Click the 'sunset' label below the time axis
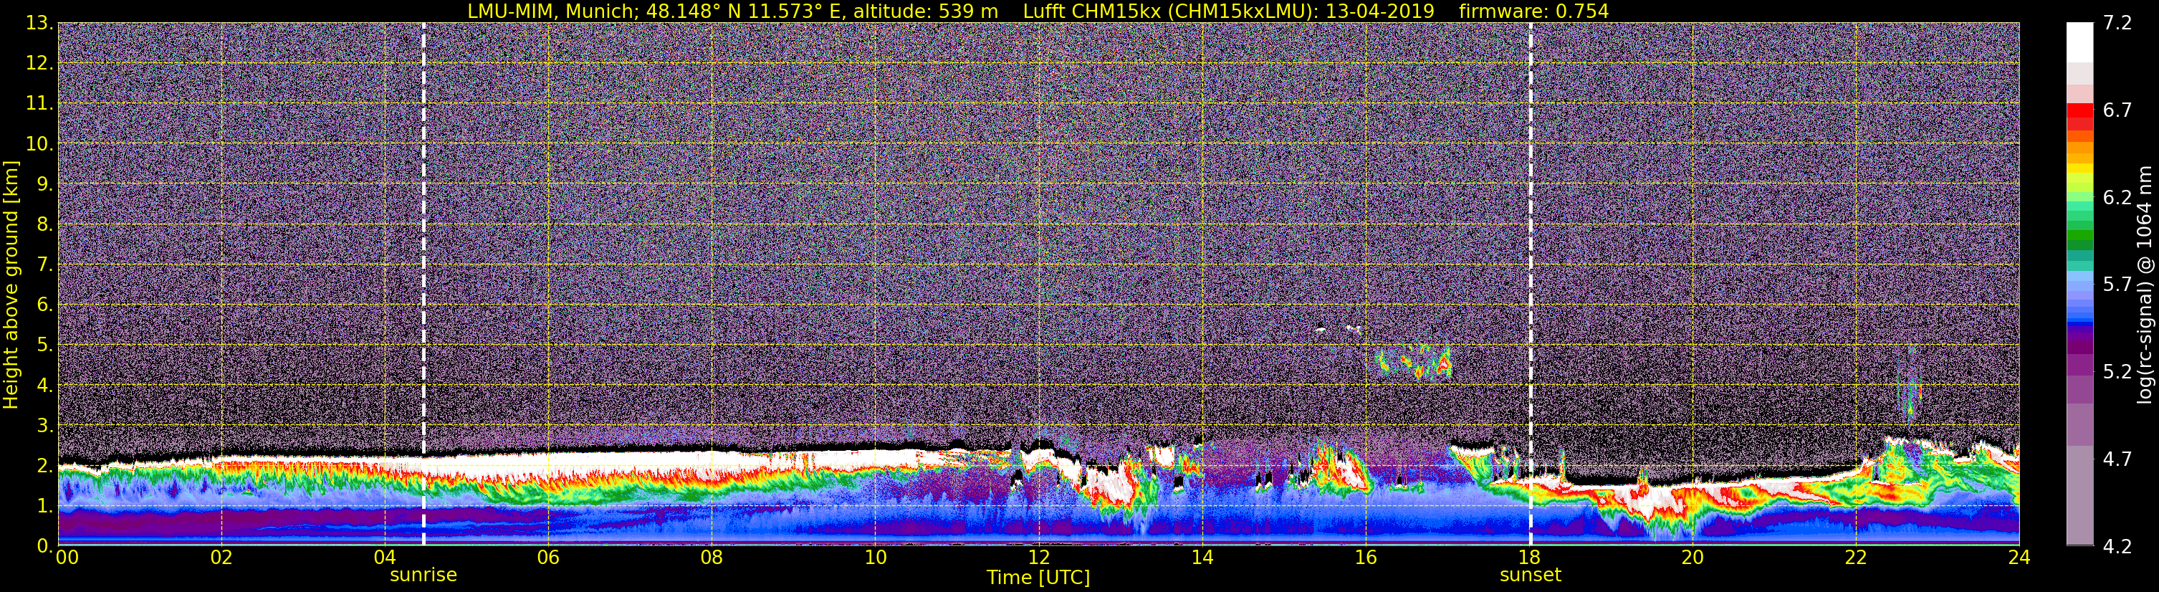Viewport: 2159px width, 592px height. [x=1531, y=576]
